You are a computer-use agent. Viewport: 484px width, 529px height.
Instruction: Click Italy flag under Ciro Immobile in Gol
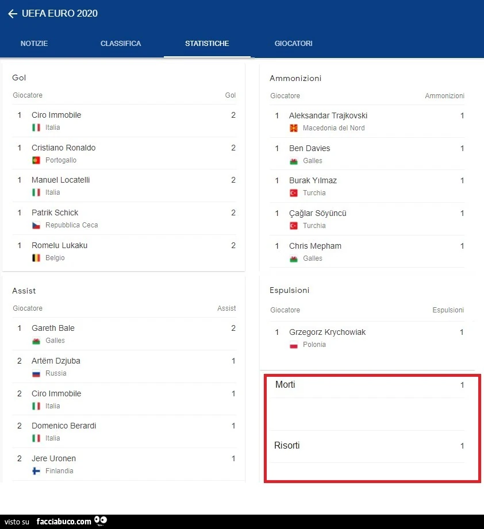[36, 128]
